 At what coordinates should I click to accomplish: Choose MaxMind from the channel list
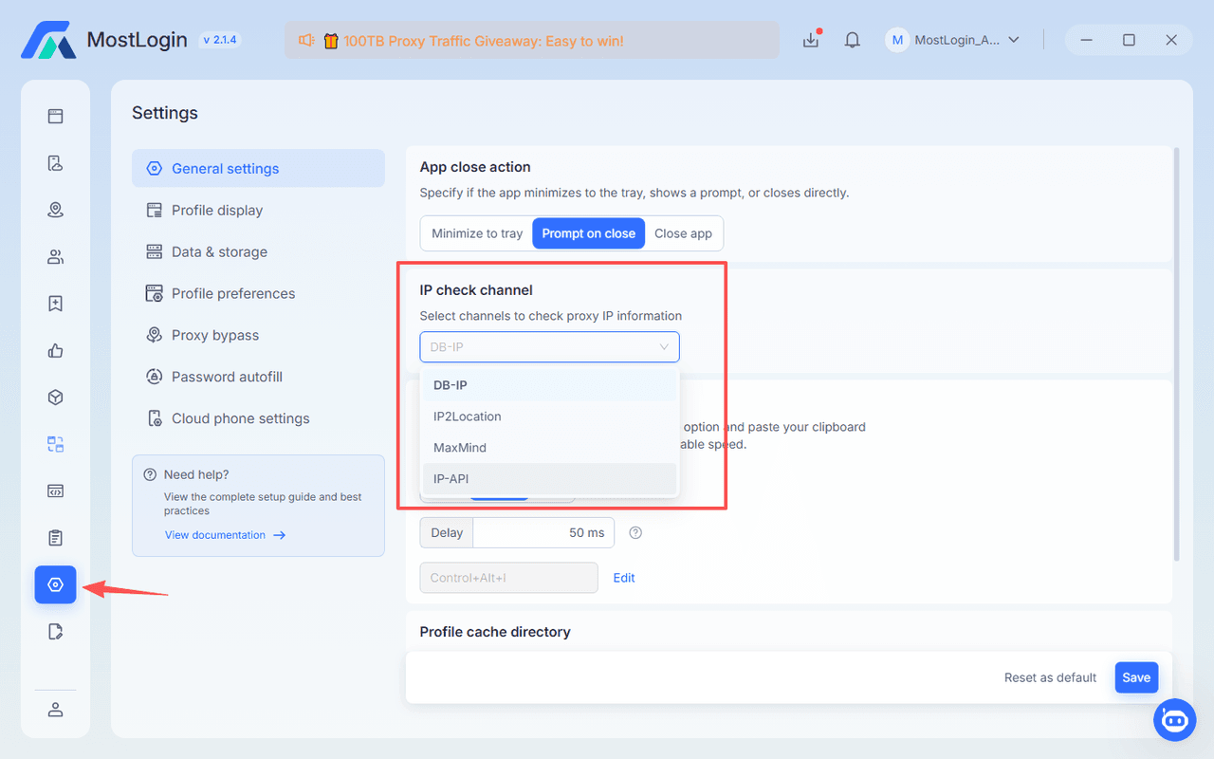550,448
